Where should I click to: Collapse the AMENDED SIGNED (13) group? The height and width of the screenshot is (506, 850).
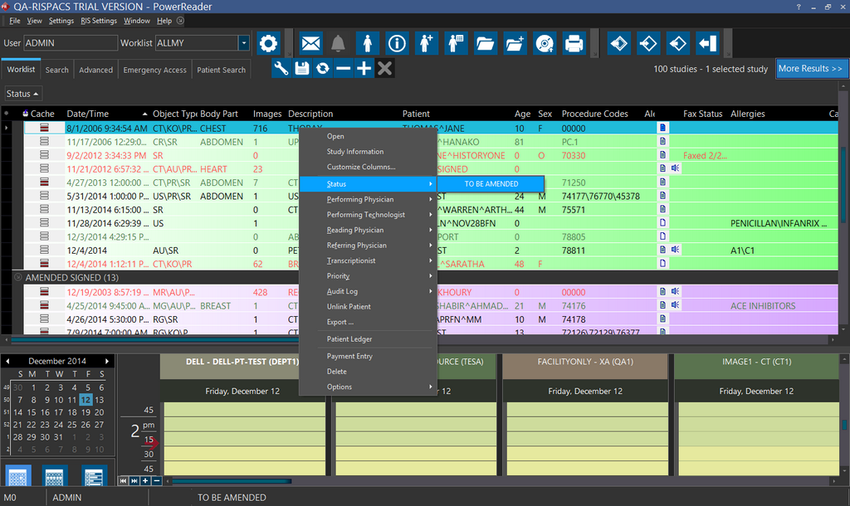(x=17, y=277)
